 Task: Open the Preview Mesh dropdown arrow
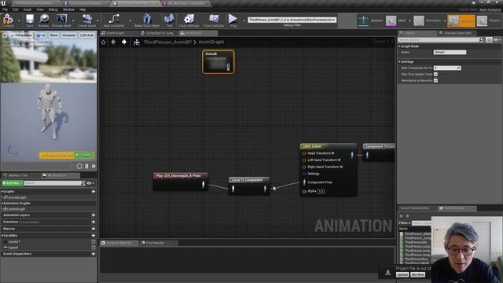(x=73, y=21)
